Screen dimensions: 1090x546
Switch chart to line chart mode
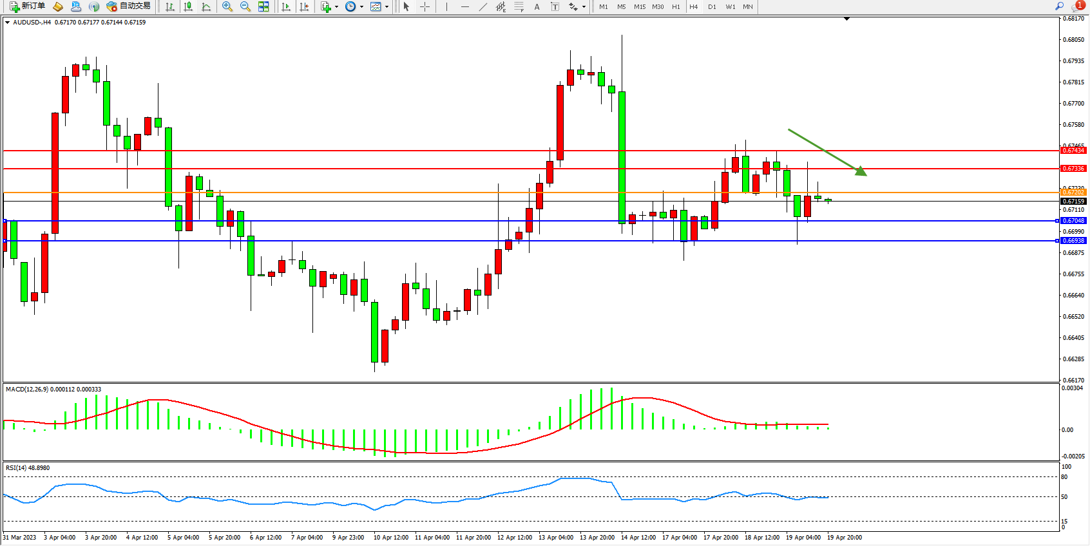coord(206,6)
